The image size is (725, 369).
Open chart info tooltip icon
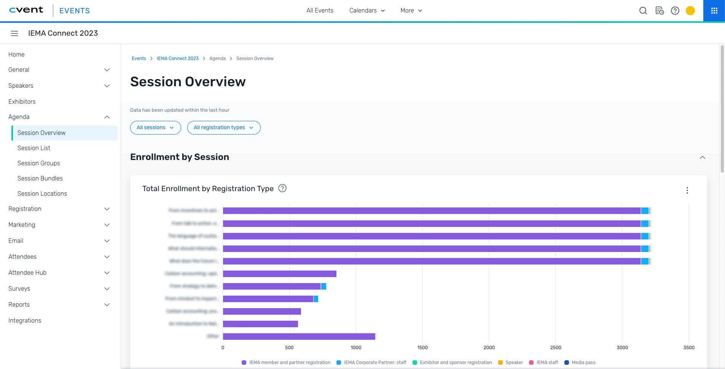tap(282, 188)
